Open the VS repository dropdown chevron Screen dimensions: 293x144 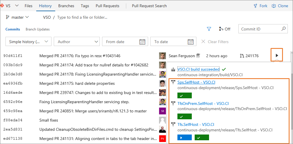tap(17, 5)
